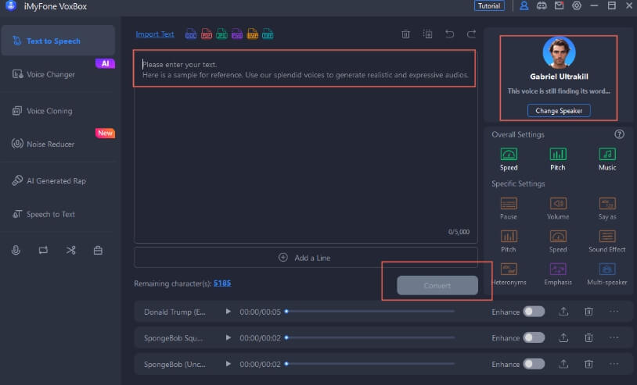
Task: Insert a Pause
Action: 509,209
